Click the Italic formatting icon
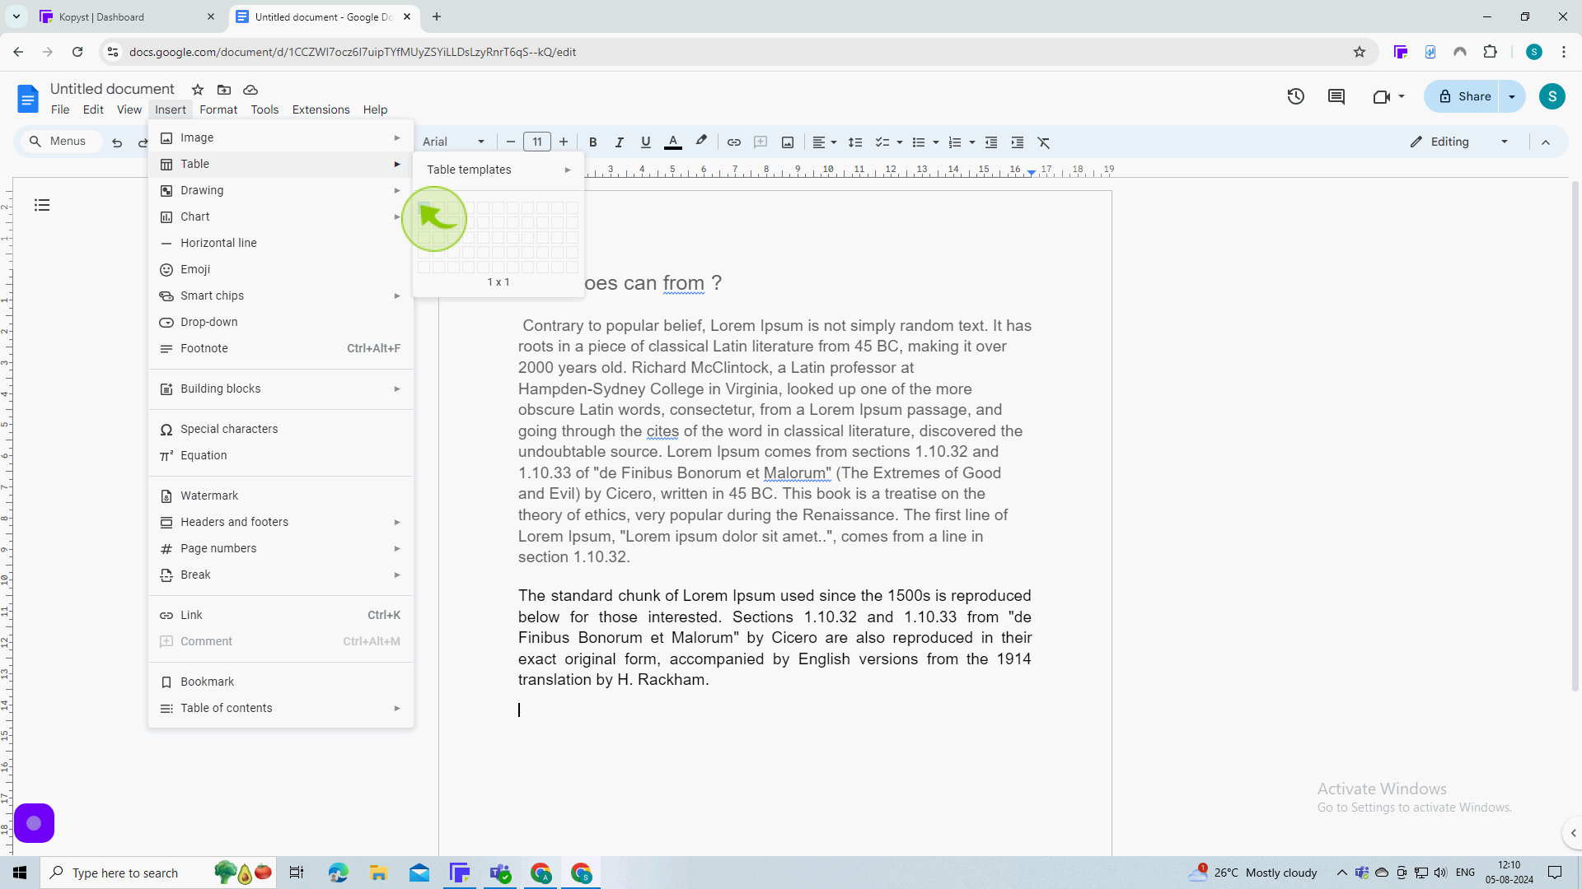Image resolution: width=1582 pixels, height=889 pixels. click(620, 142)
